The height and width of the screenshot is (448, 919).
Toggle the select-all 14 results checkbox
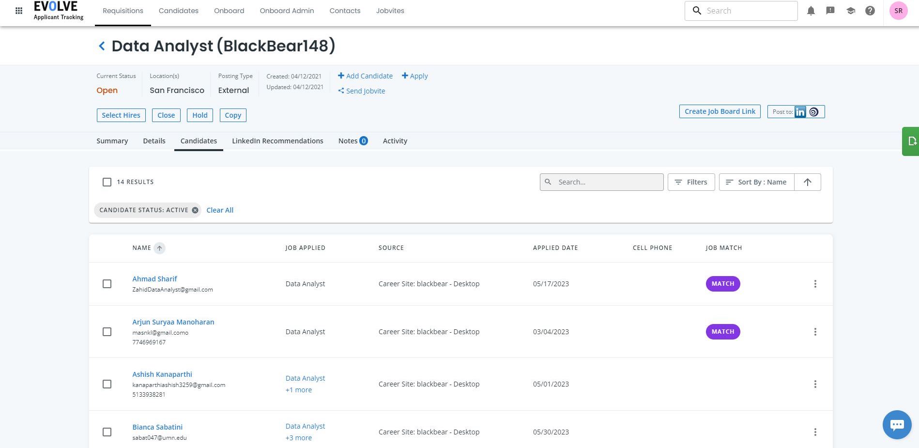[x=107, y=182]
